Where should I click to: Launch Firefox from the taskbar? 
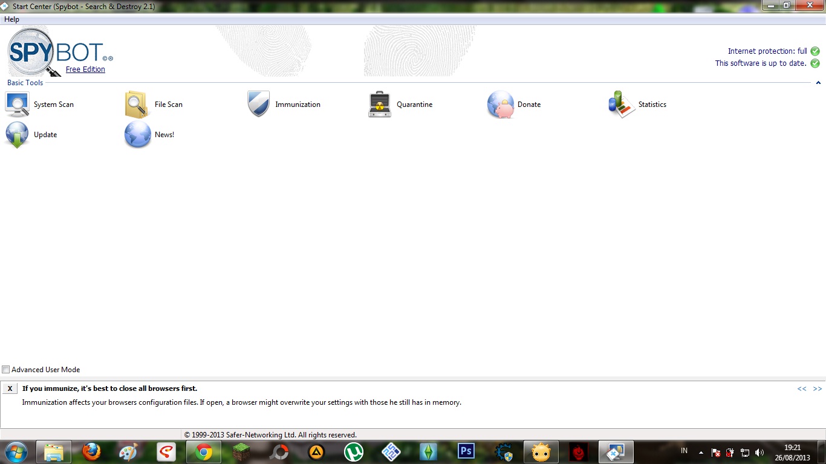[92, 452]
